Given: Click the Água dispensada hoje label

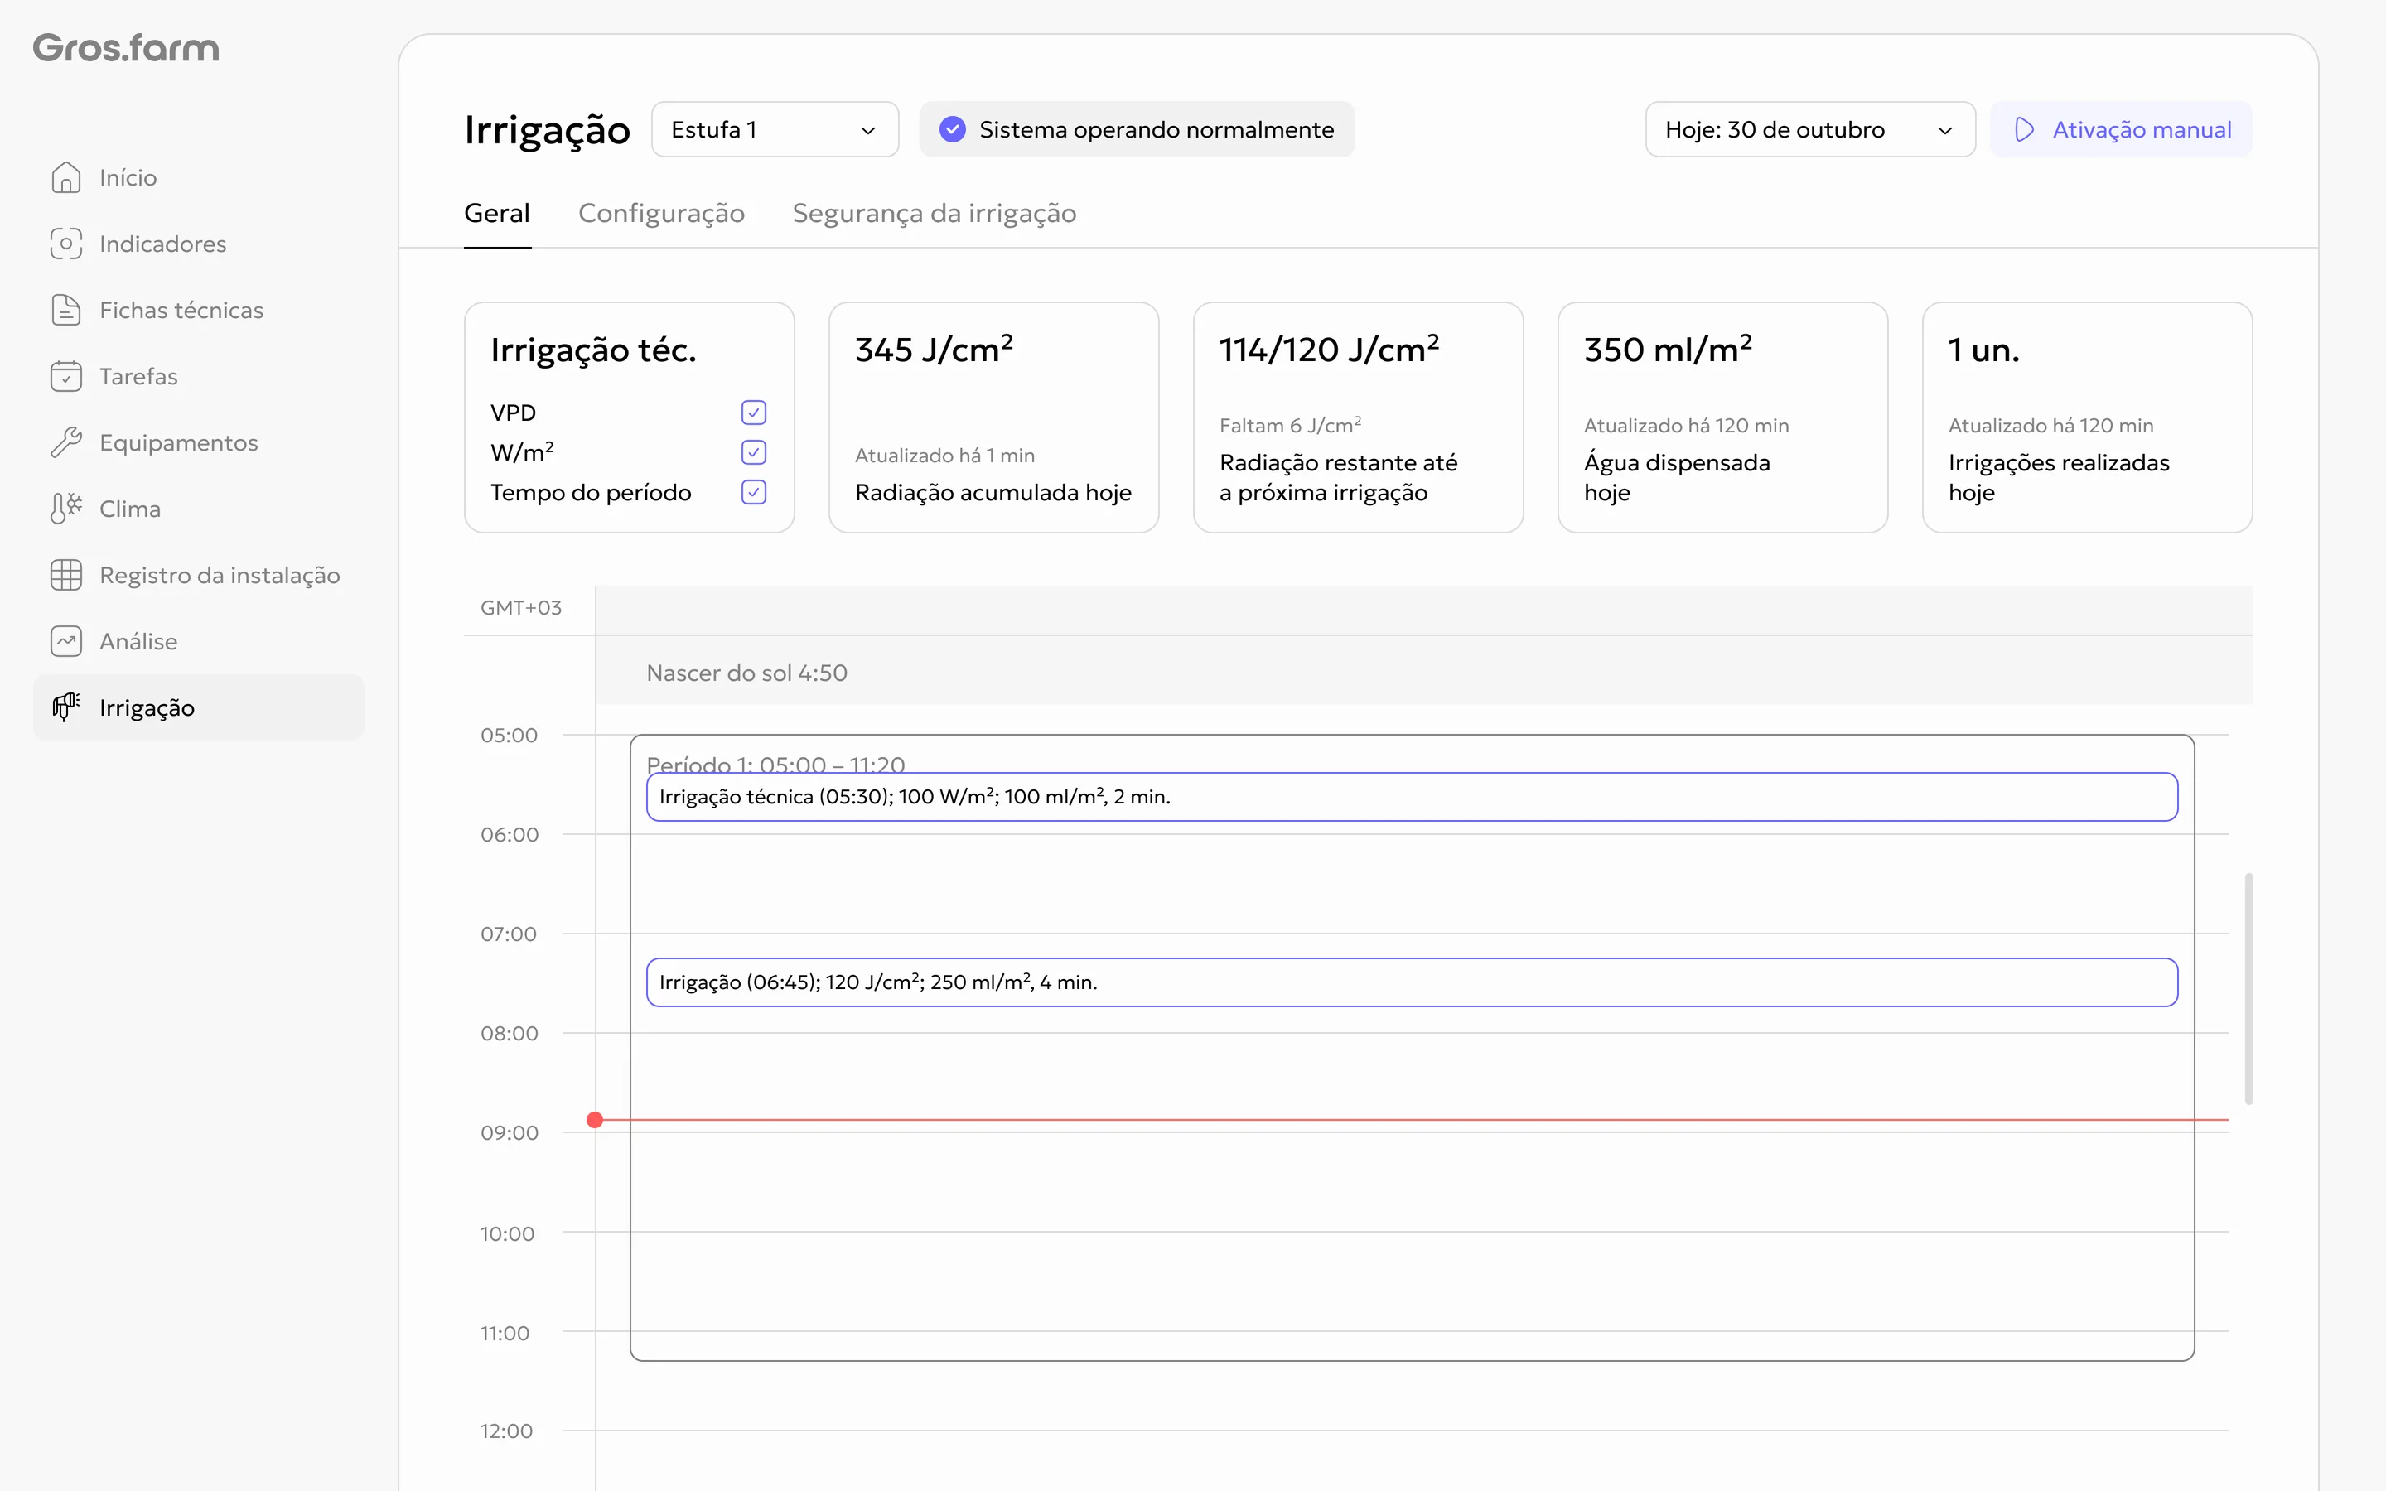Looking at the screenshot, I should coord(1677,477).
